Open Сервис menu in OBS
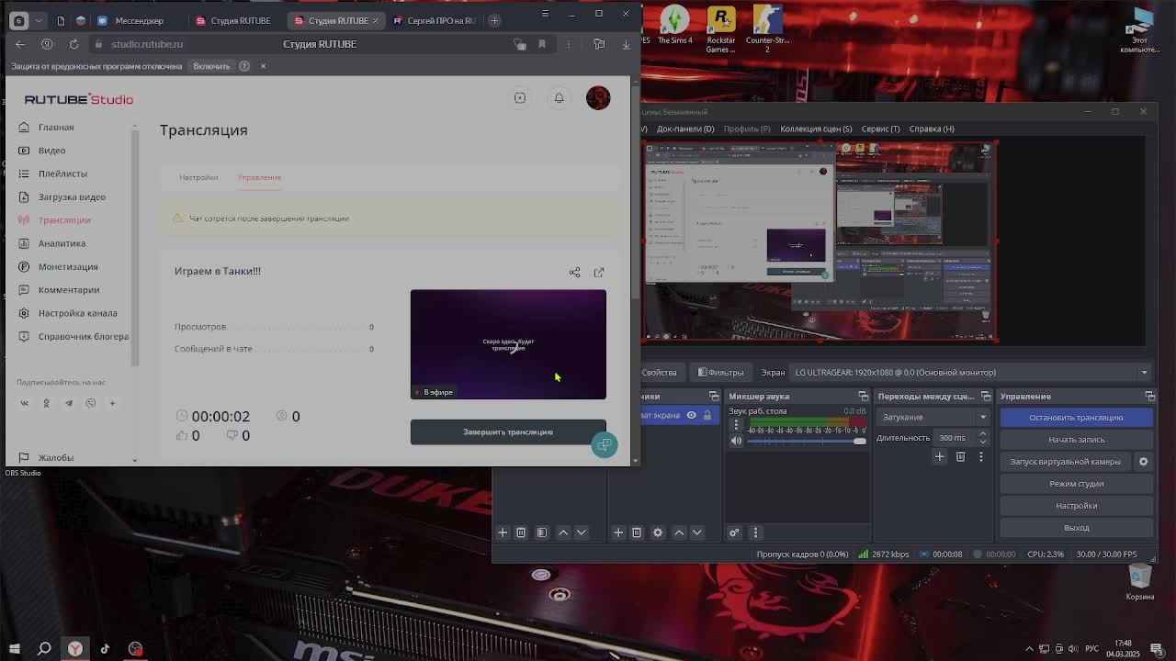This screenshot has width=1176, height=661. tap(880, 129)
